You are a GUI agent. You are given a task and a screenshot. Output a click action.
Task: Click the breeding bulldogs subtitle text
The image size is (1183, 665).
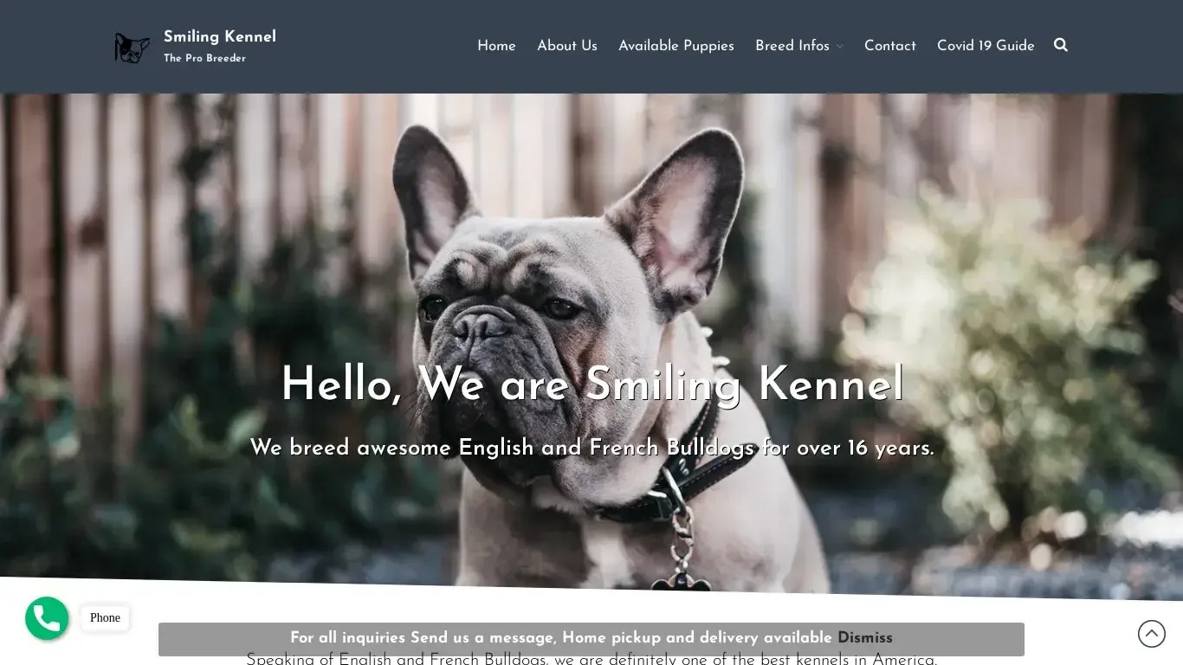(x=591, y=448)
